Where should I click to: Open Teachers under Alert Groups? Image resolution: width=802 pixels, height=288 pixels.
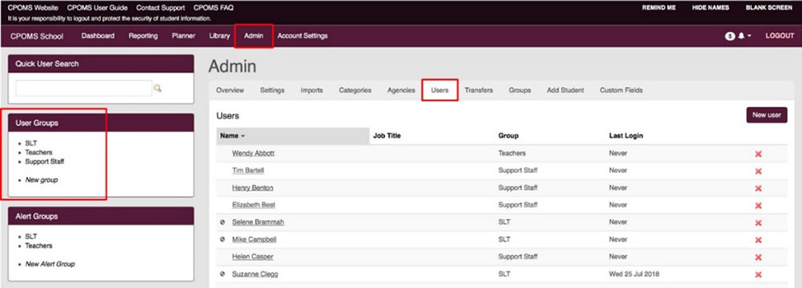(x=38, y=246)
